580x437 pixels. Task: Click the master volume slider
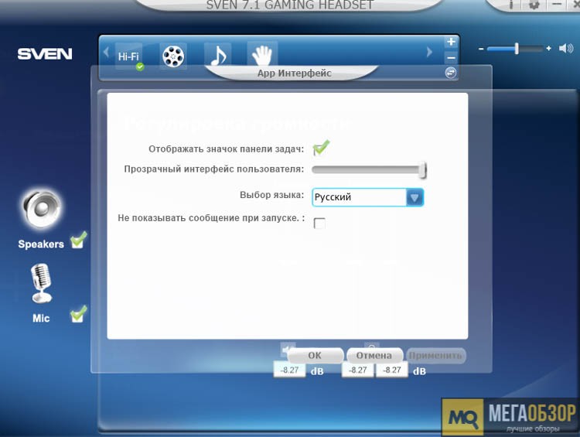(515, 49)
